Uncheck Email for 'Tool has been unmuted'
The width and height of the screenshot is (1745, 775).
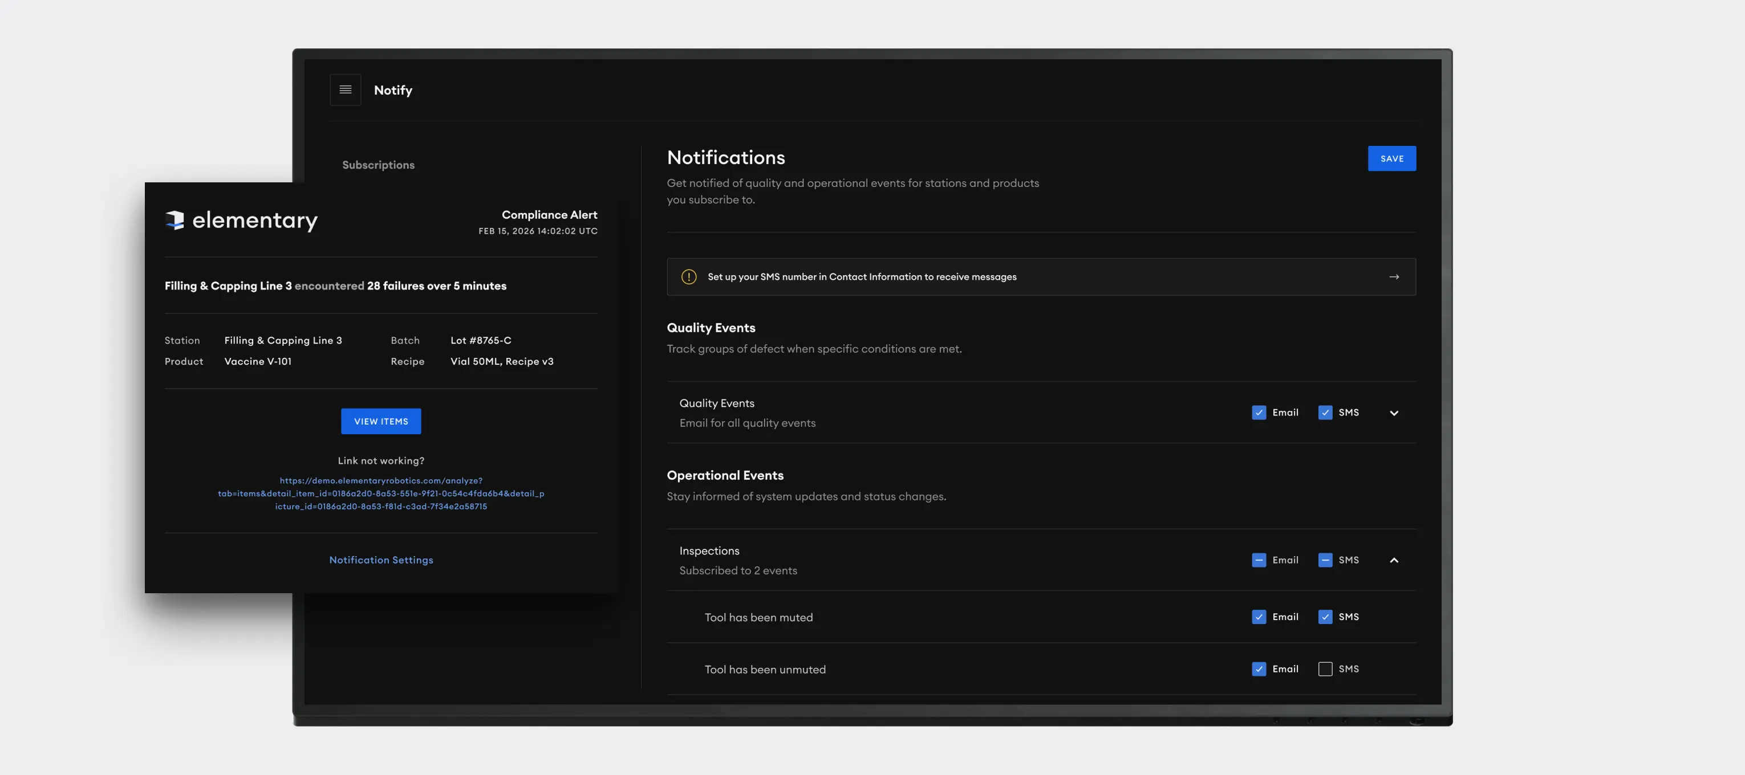pos(1259,669)
